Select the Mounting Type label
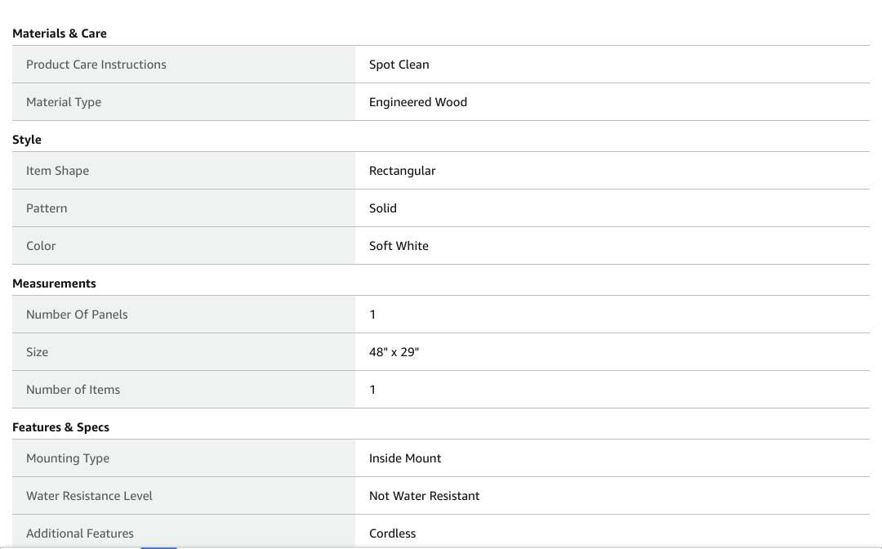The width and height of the screenshot is (882, 549). pyautogui.click(x=68, y=458)
